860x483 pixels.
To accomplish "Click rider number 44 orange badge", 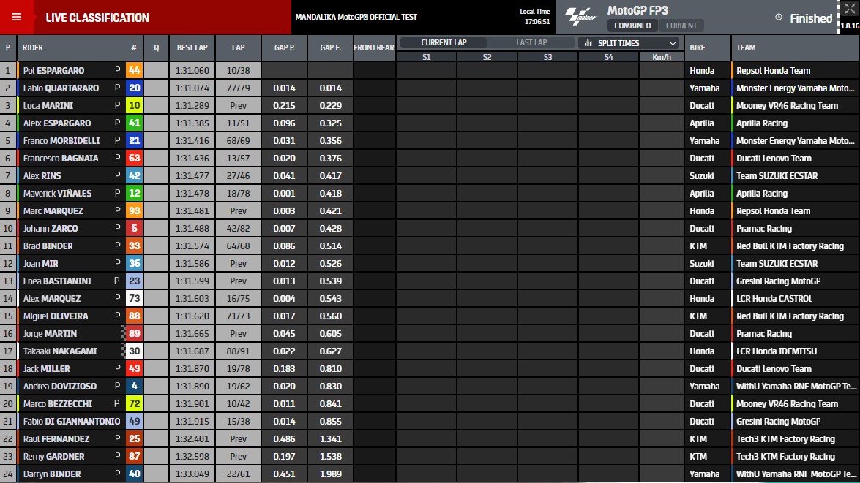I will [x=135, y=71].
